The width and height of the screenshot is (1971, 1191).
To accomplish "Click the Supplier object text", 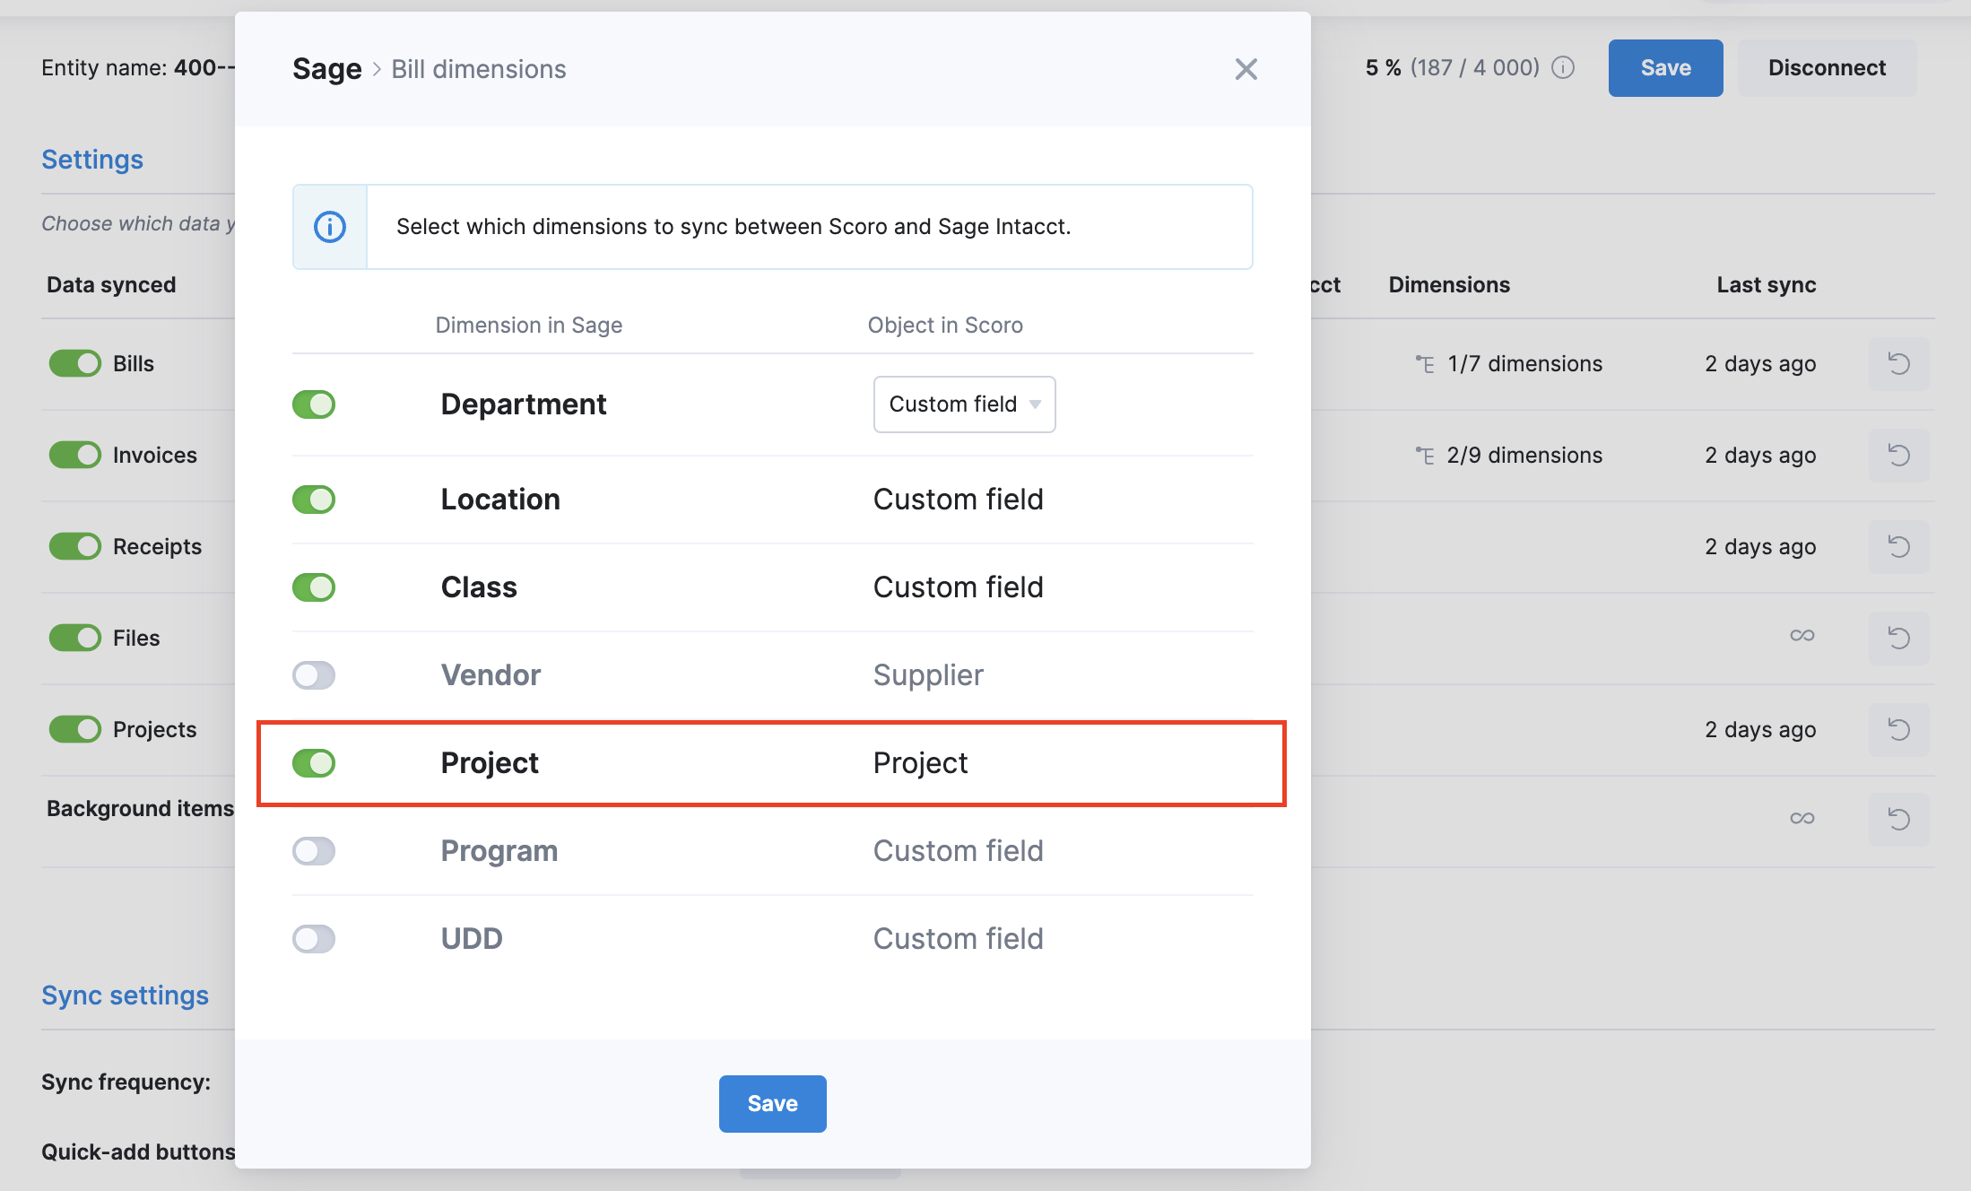I will [928, 675].
